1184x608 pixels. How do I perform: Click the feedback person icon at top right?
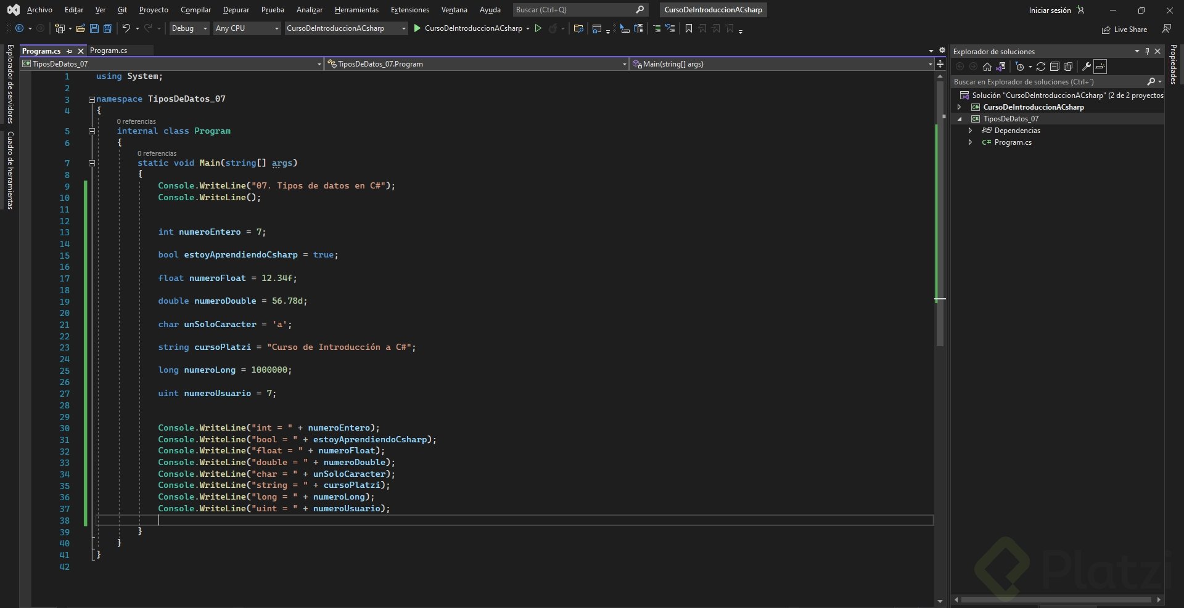pos(1166,29)
